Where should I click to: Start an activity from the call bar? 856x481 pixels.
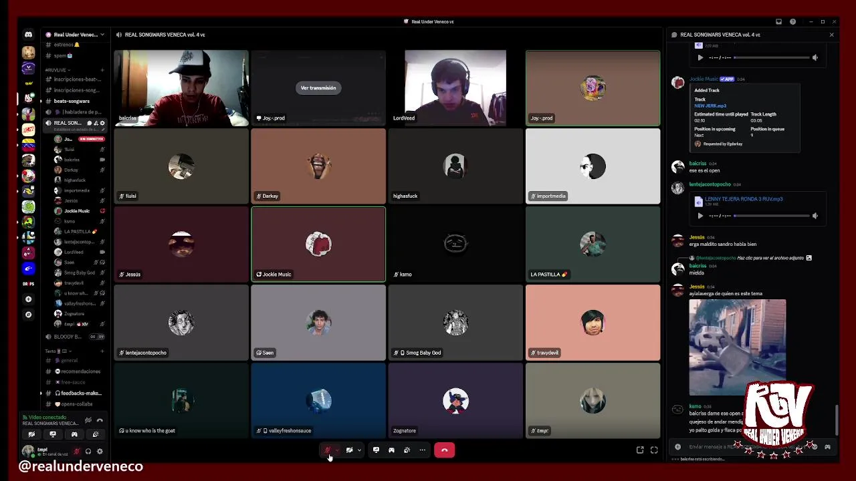click(391, 450)
